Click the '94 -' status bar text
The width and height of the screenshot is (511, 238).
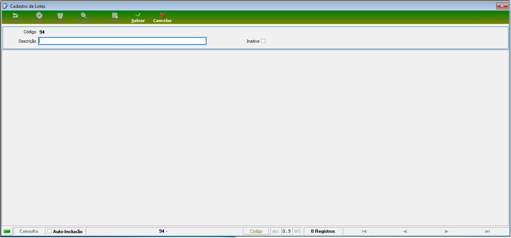tap(163, 231)
